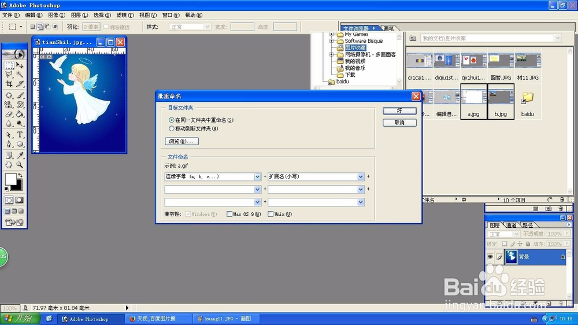The width and height of the screenshot is (578, 325).
Task: Open the 滤镜 menu
Action: coord(125,15)
